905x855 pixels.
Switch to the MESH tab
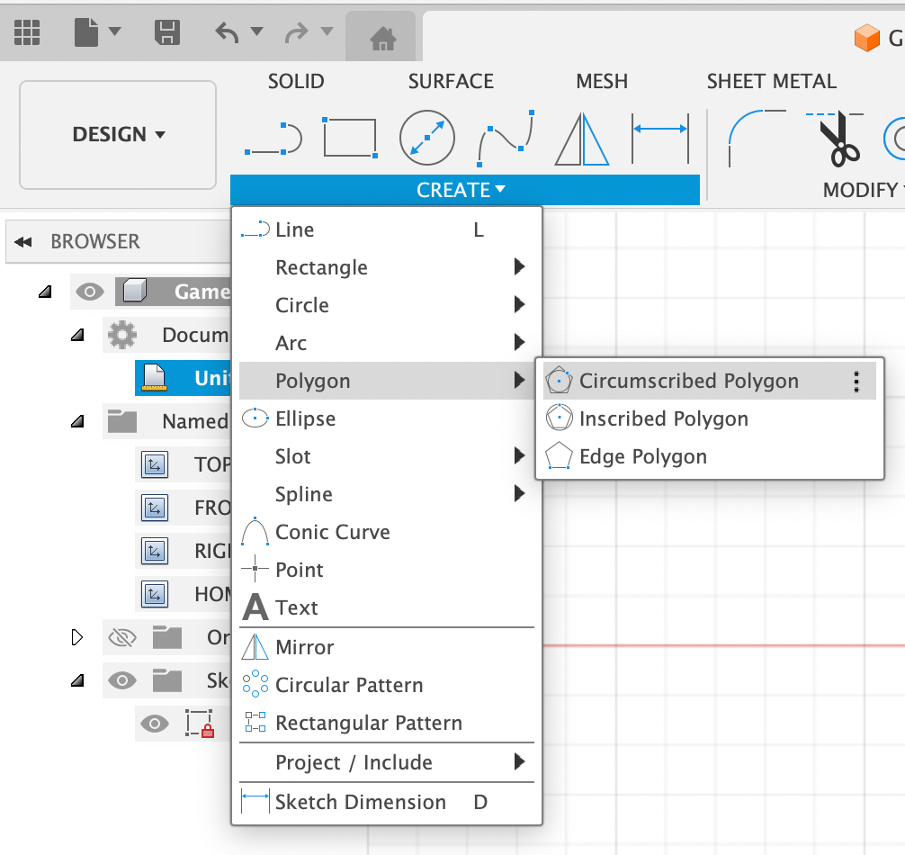602,81
